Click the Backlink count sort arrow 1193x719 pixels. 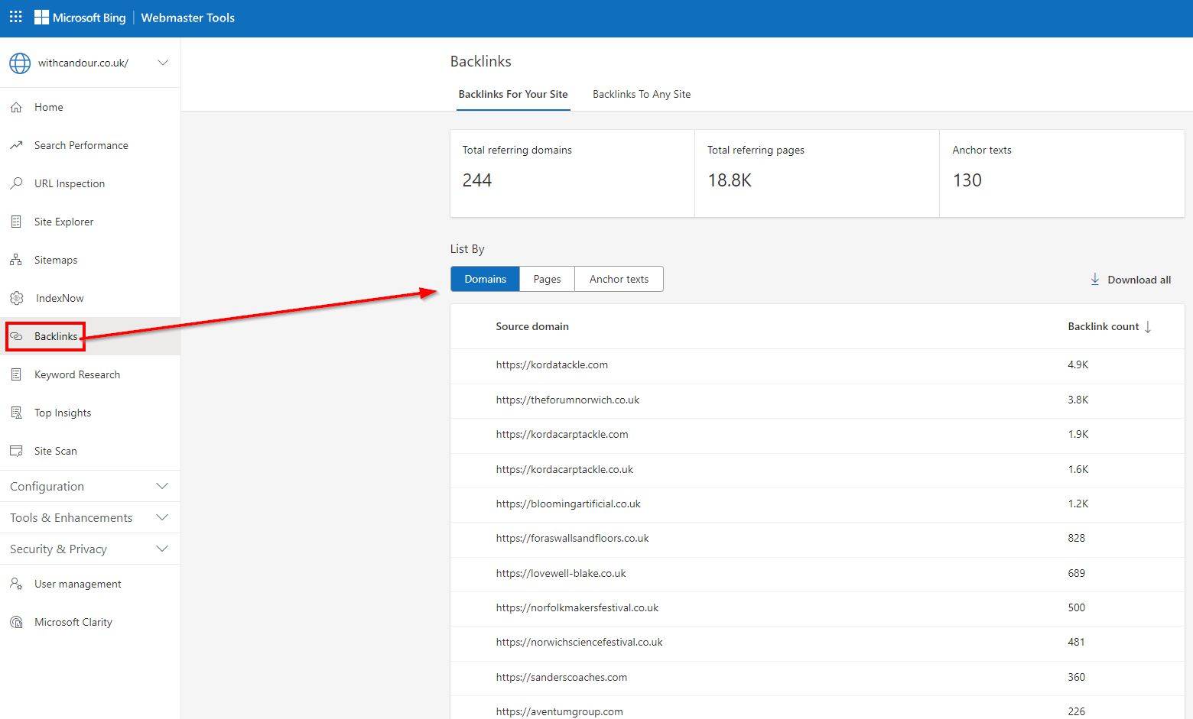(x=1148, y=327)
